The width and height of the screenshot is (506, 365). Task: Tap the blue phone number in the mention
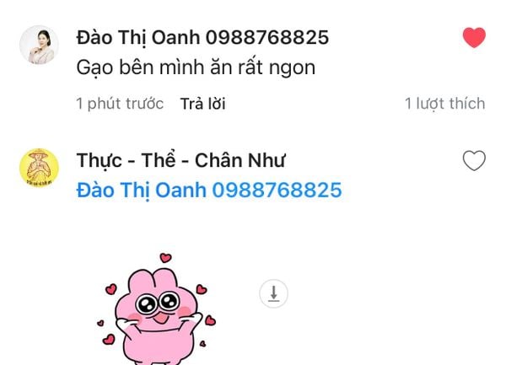pos(277,190)
